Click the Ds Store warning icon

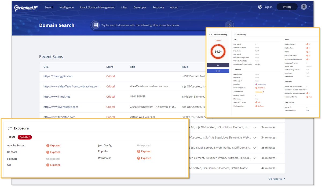click(x=48, y=152)
